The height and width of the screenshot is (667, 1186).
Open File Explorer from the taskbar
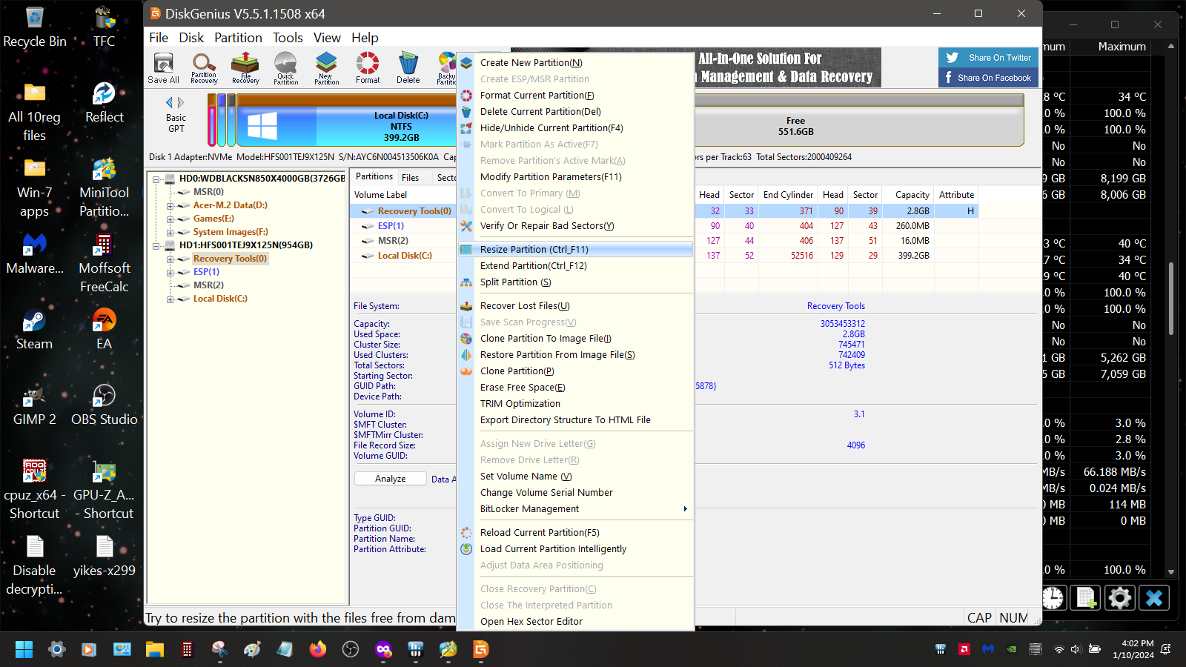point(154,650)
